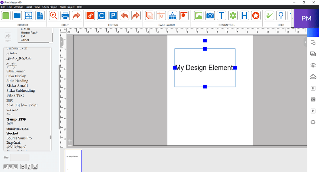
Task: Click the cloud .com icon in right sidebar
Action: coord(313,77)
